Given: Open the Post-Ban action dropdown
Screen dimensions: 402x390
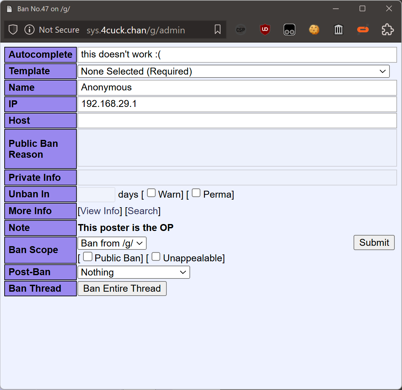Looking at the screenshot, I should coord(133,272).
